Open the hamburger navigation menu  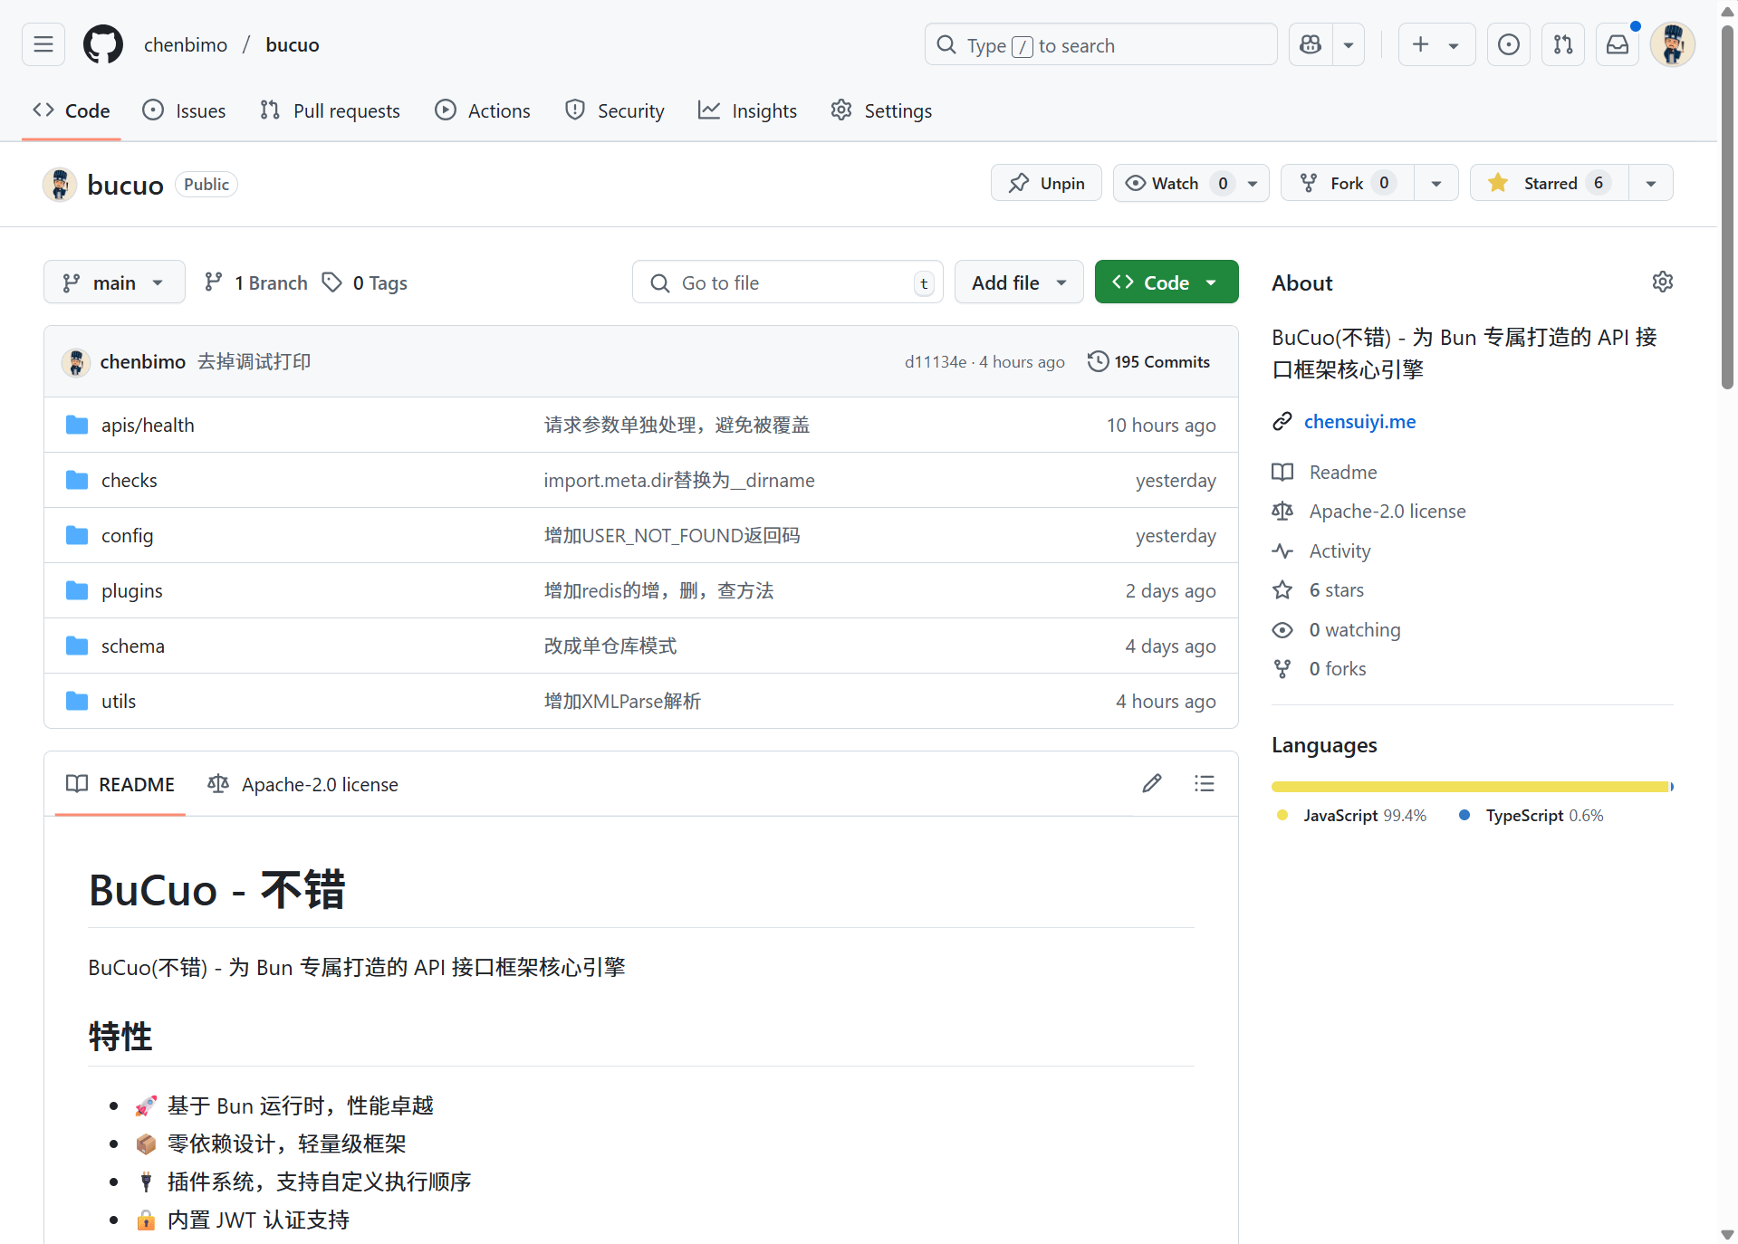pos(43,44)
